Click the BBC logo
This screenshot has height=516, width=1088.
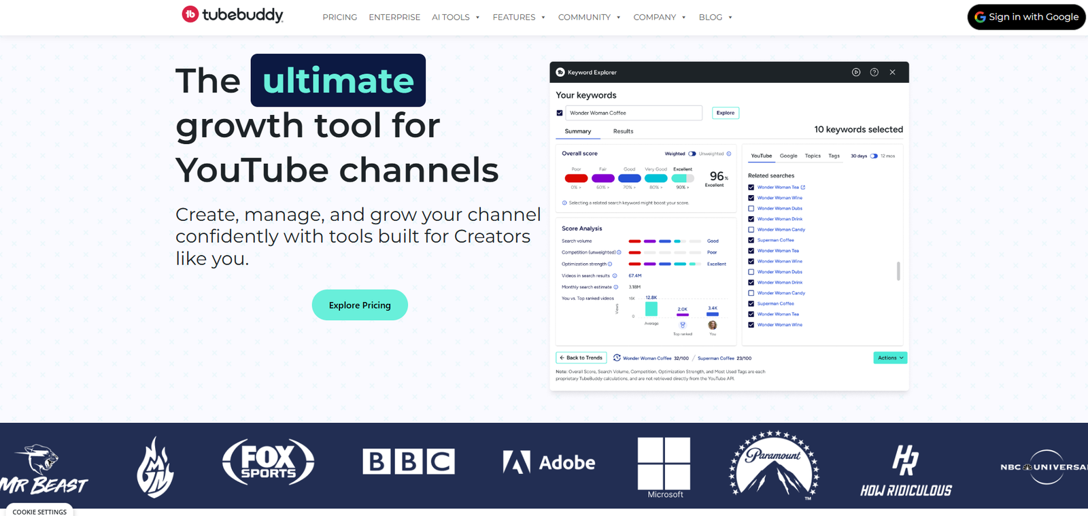(x=409, y=462)
